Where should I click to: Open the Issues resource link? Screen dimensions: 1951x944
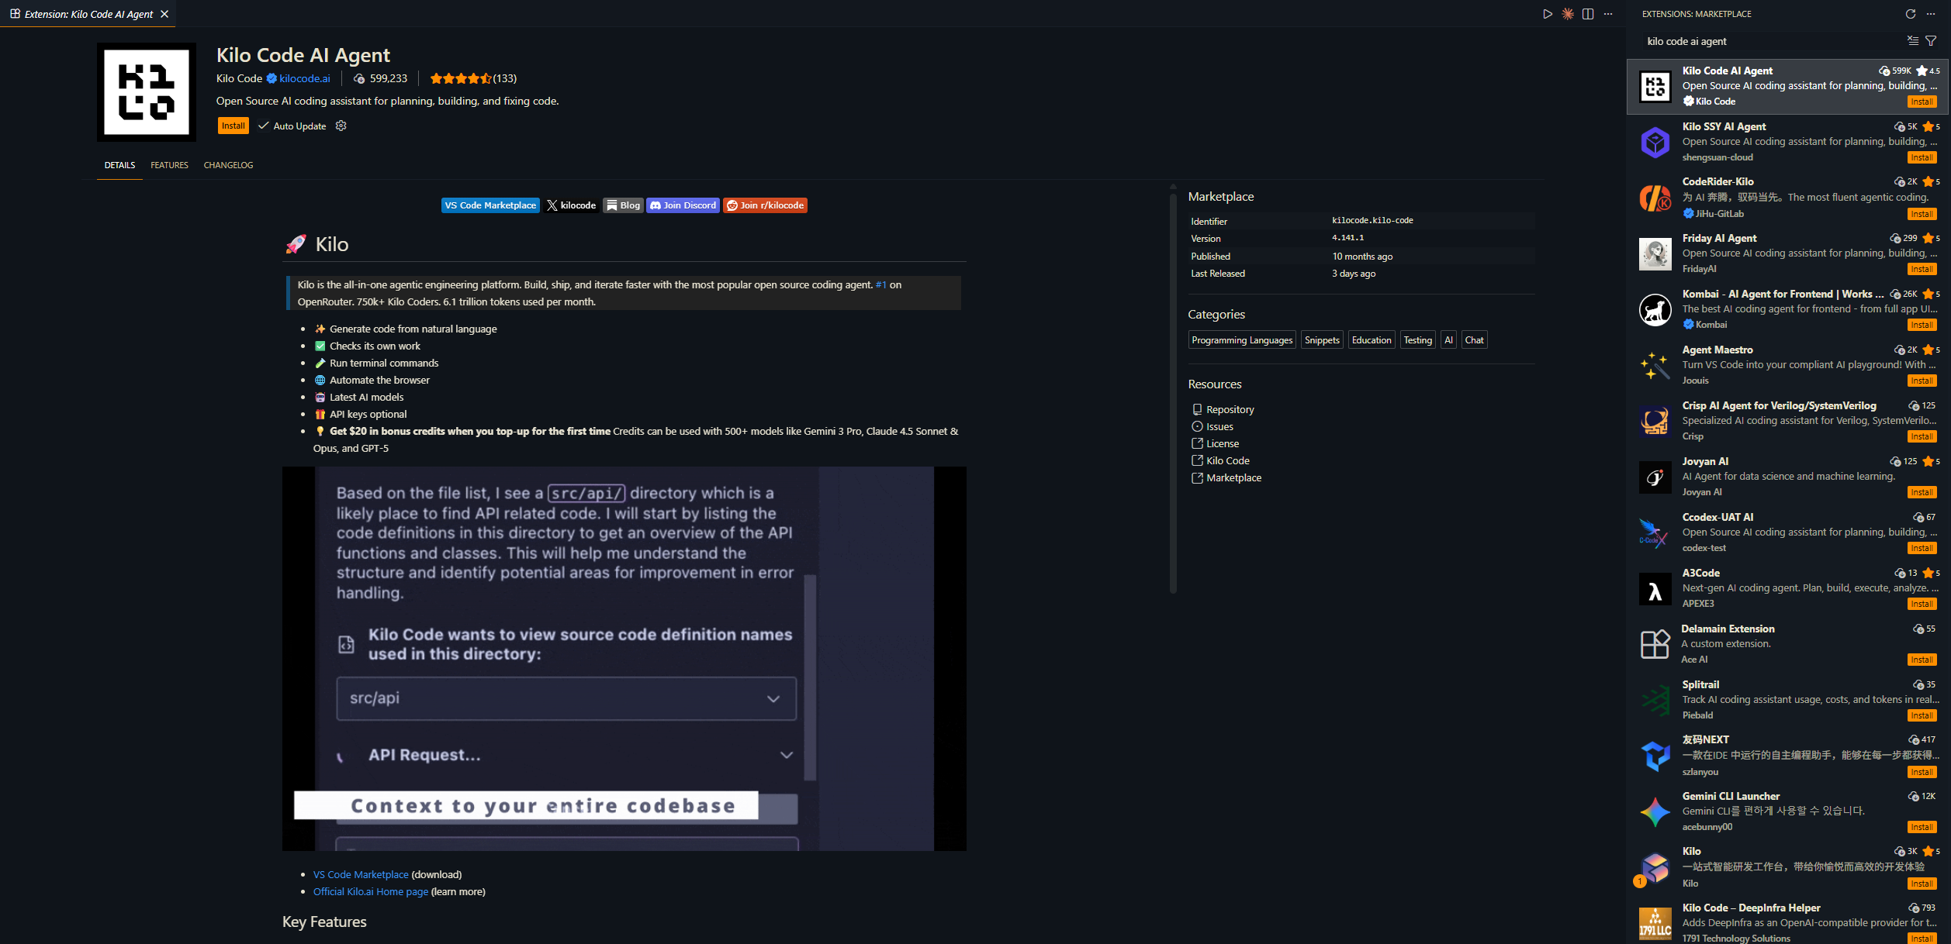coord(1219,426)
